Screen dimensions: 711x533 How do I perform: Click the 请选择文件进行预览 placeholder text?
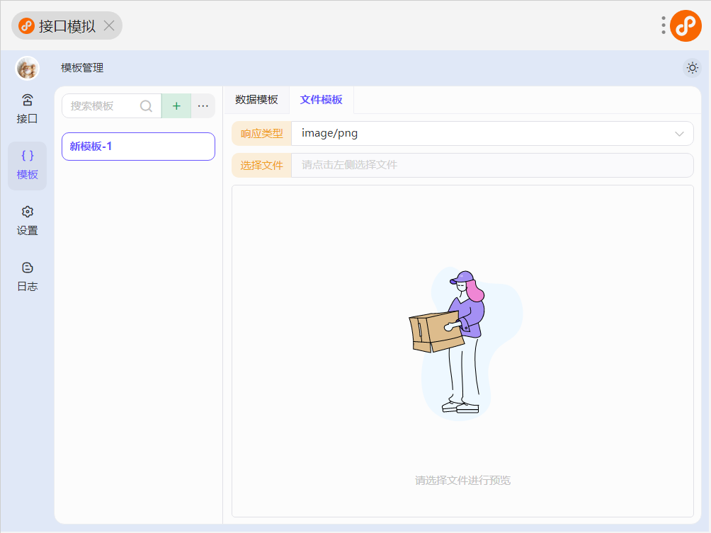pyautogui.click(x=462, y=481)
